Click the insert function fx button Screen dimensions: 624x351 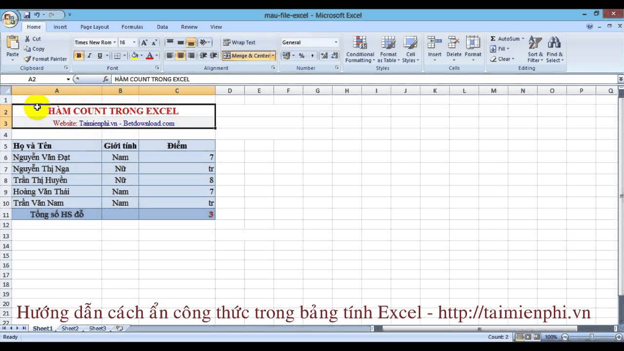[106, 79]
